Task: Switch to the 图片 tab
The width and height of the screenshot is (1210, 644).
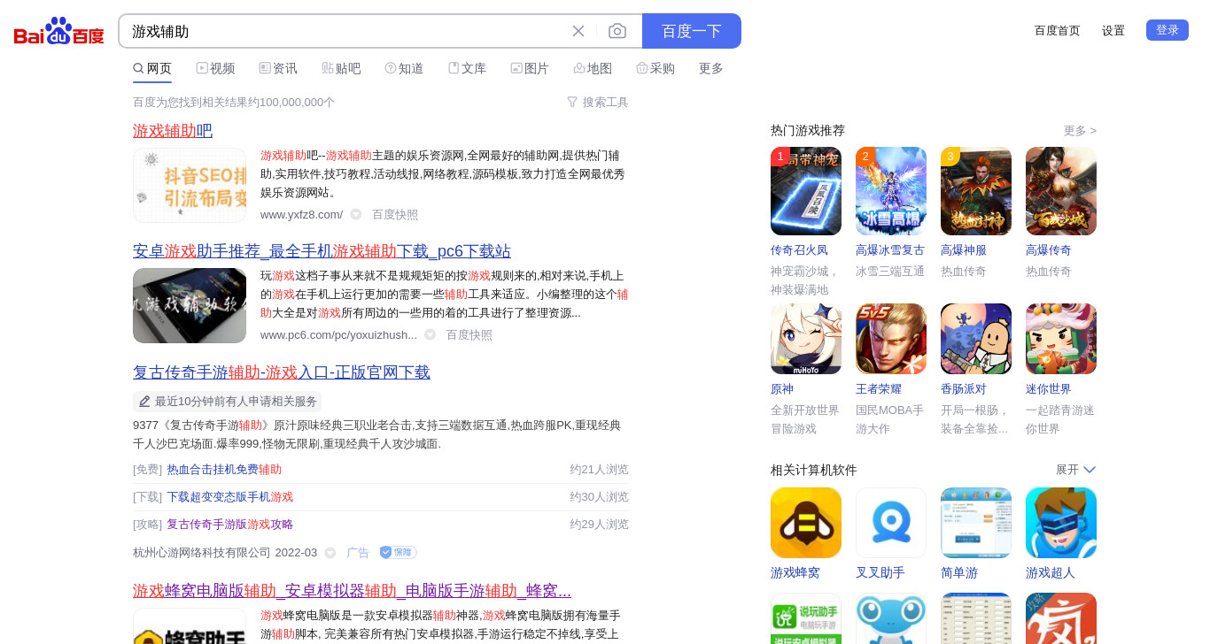Action: (x=530, y=68)
